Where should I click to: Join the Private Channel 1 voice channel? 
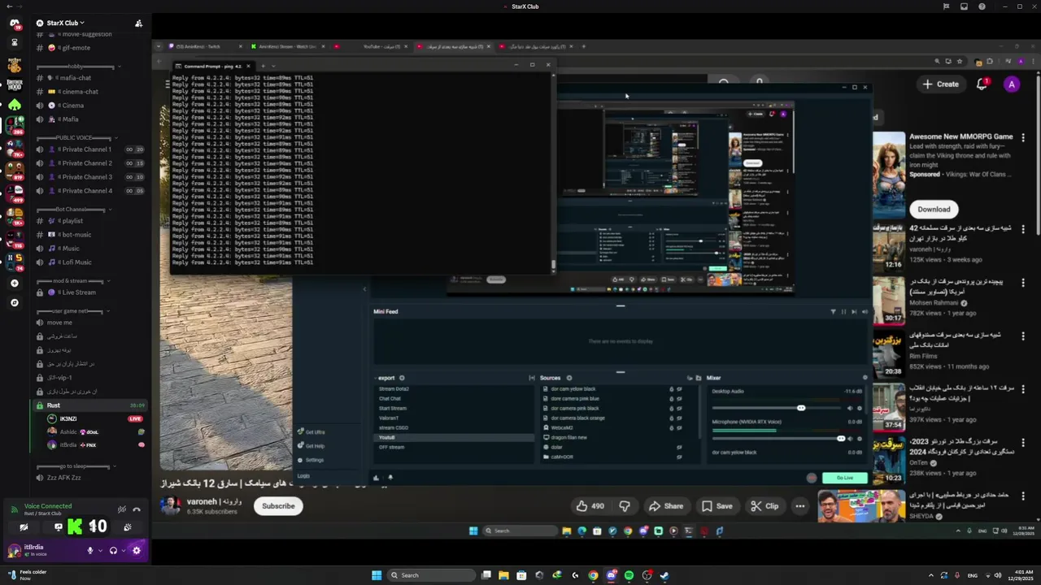tap(89, 149)
